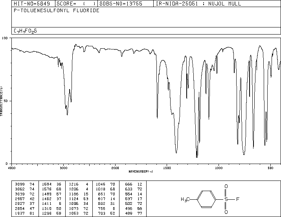Viewport: 281px width, 217px height.
Task: Click peak table entry 1186
Action: 73,194
